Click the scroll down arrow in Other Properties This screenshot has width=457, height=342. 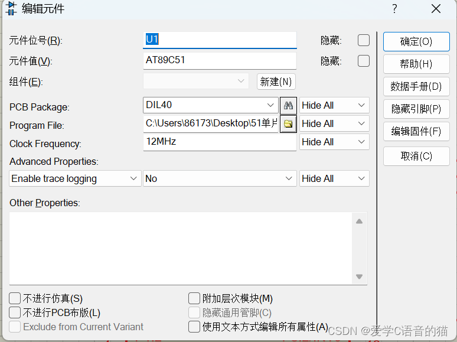tap(359, 276)
